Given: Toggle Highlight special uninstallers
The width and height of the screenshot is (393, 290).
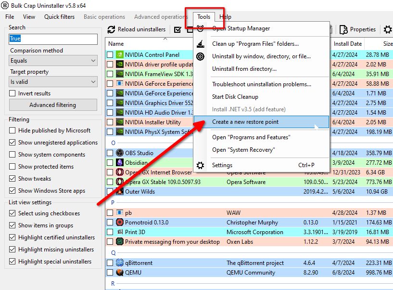Looking at the screenshot, I should tap(12, 262).
